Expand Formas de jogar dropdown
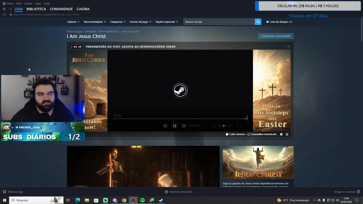Image resolution: width=363 pixels, height=204 pixels. pos(140,22)
